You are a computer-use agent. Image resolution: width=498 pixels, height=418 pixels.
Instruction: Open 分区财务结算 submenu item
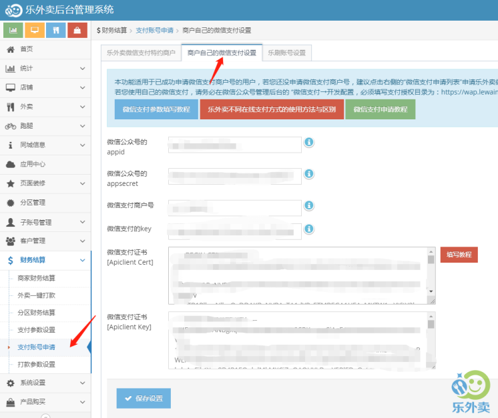point(36,313)
